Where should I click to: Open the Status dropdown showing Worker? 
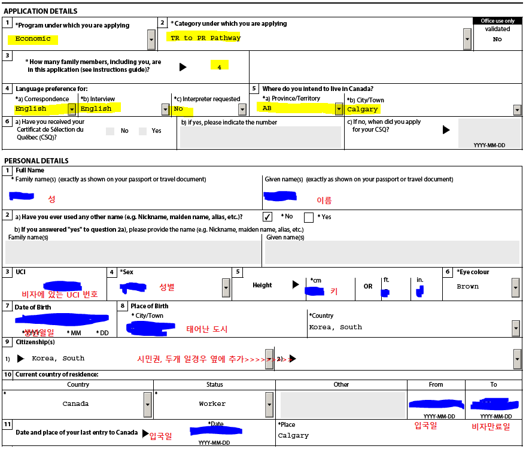(269, 405)
